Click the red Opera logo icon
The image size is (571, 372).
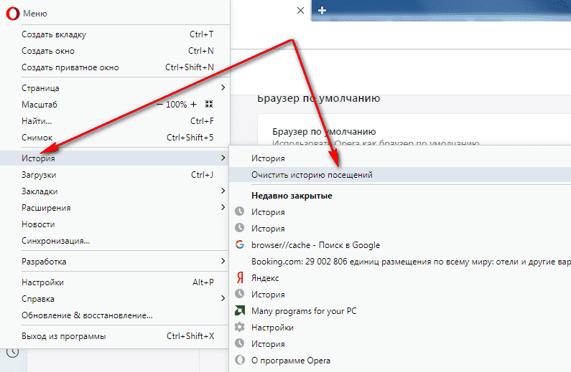tap(12, 14)
